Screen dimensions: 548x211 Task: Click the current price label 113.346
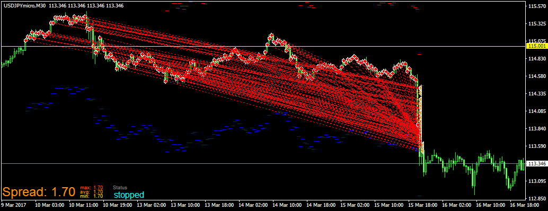point(537,163)
